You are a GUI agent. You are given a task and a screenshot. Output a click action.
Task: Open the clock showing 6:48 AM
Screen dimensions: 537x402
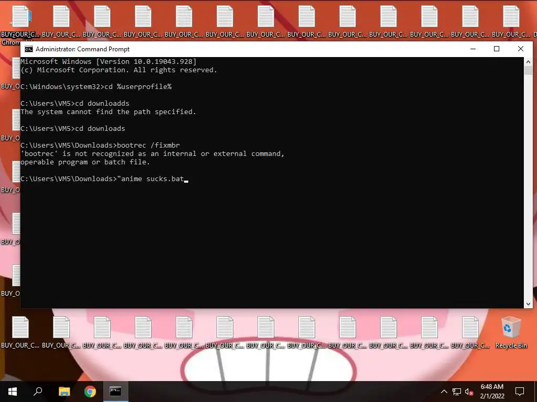492,392
